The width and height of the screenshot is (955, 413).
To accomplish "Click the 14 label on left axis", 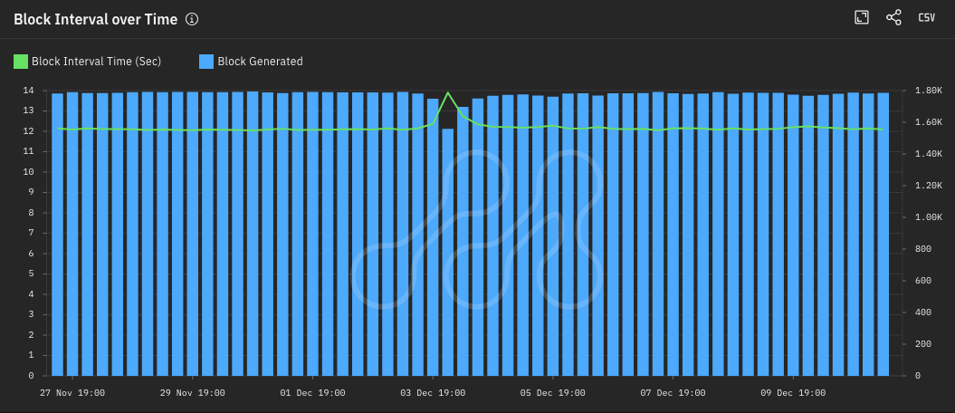I will point(29,91).
